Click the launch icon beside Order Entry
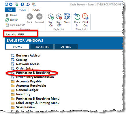The height and width of the screenshot is (114, 126). tap(13, 68)
